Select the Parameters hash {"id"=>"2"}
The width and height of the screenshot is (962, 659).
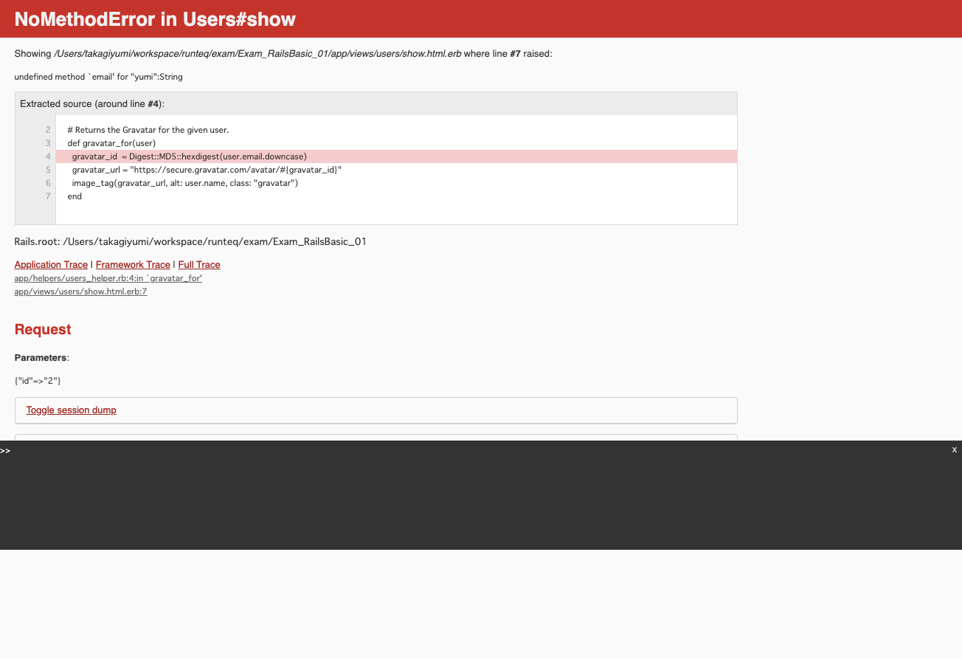click(37, 380)
